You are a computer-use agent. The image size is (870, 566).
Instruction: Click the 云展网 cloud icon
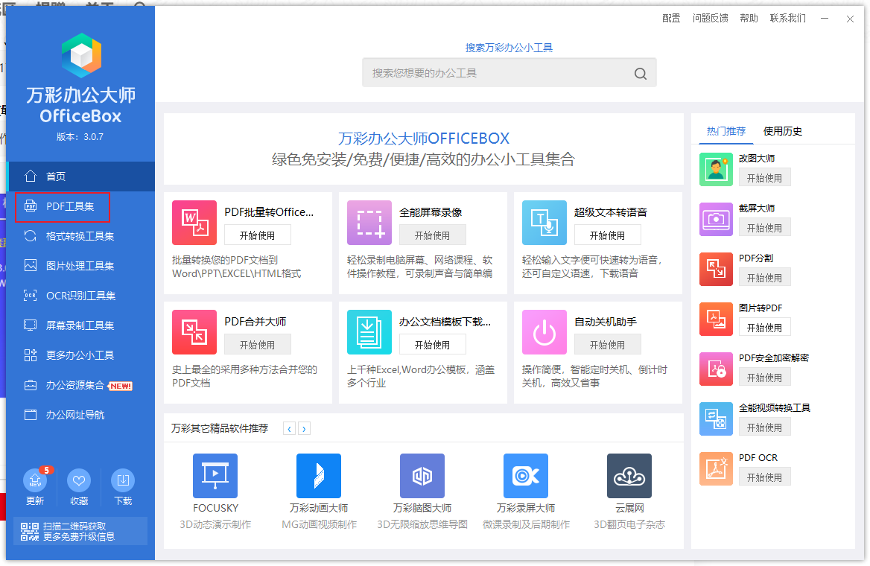pyautogui.click(x=629, y=476)
